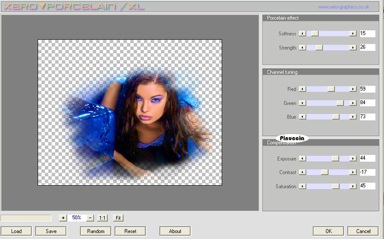Click the Blue channel slider thumb

336,117
